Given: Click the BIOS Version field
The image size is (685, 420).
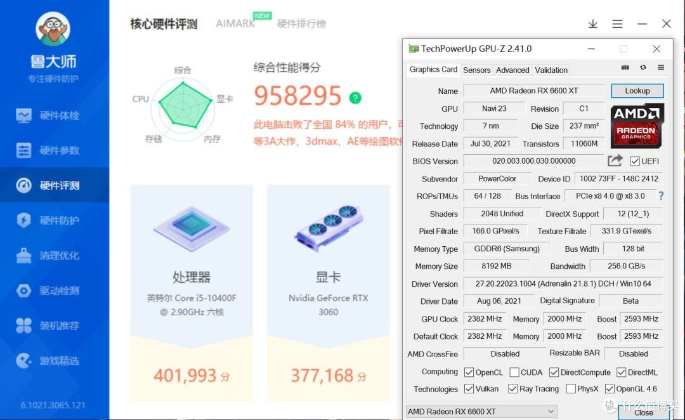Looking at the screenshot, I should (x=533, y=161).
